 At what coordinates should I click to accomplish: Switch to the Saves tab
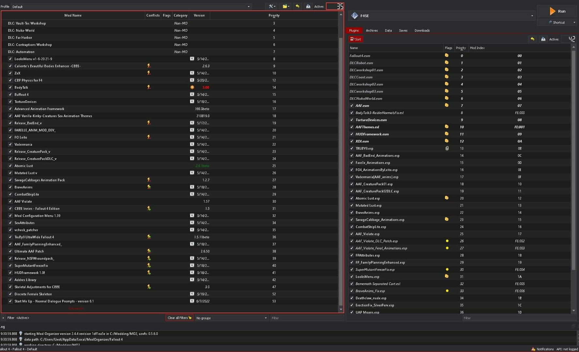(403, 31)
